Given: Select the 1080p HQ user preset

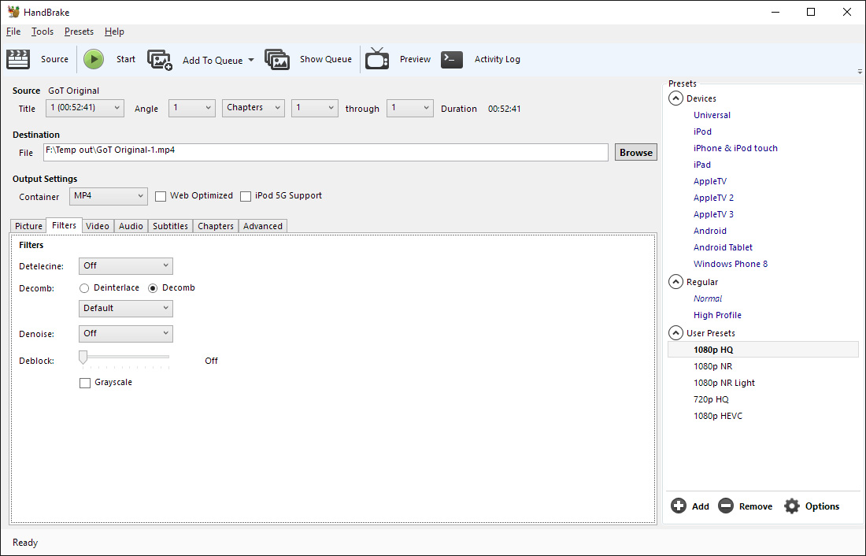Looking at the screenshot, I should [x=763, y=350].
